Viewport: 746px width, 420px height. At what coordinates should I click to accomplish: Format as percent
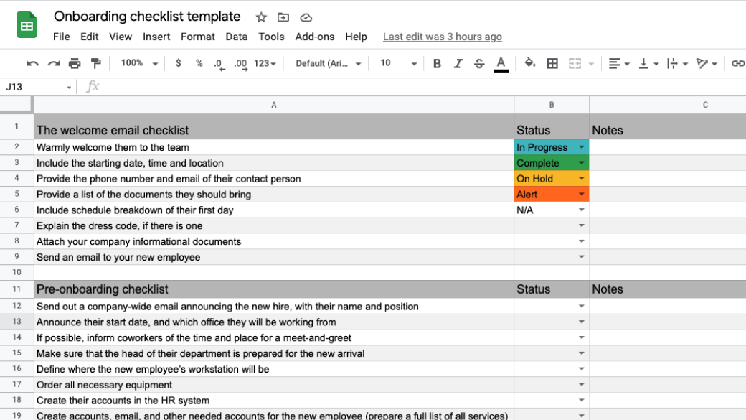pos(199,63)
